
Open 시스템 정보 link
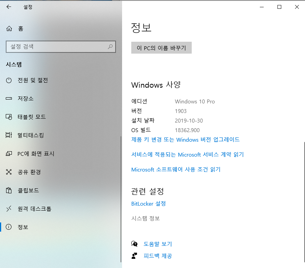click(x=145, y=218)
